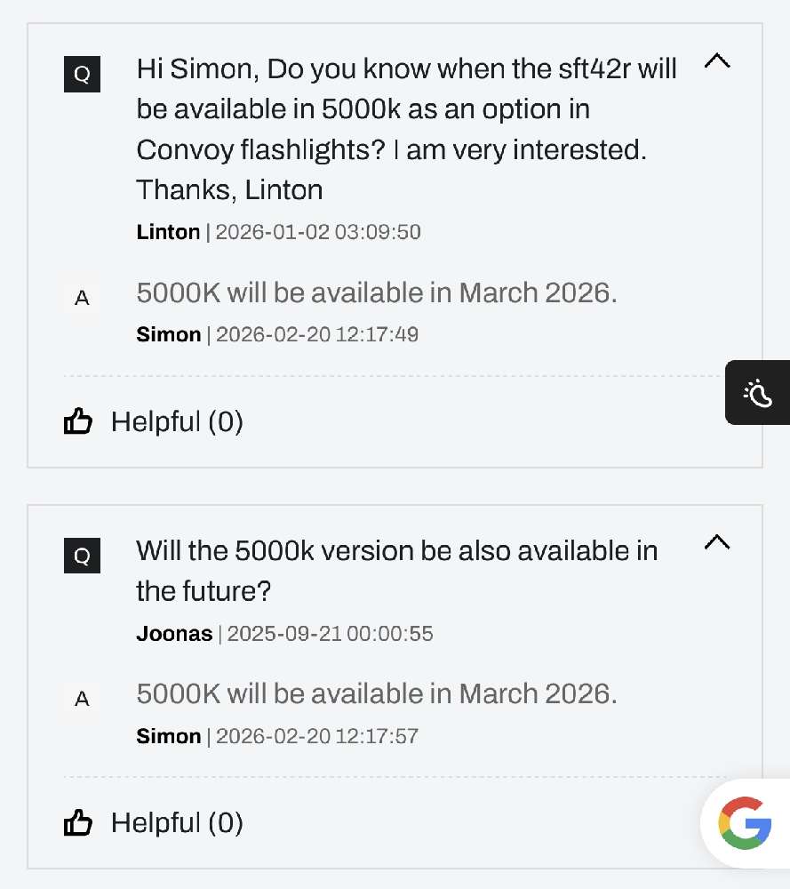Click thumbs-up icon under Linton's question
The image size is (790, 889).
(x=78, y=421)
